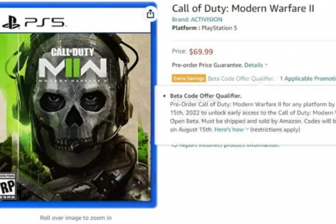Open the Brand: ACTIVISION link

[197, 20]
